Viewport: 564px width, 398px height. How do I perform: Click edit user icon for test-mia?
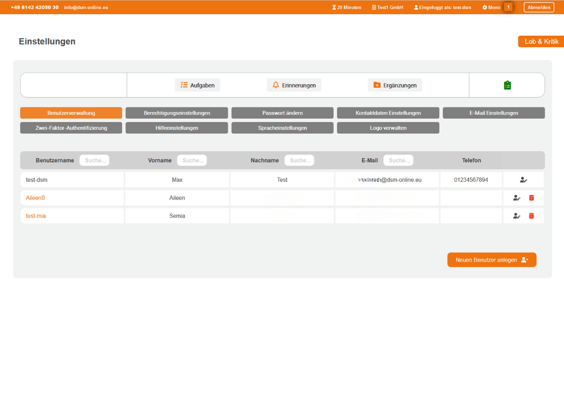click(x=516, y=216)
